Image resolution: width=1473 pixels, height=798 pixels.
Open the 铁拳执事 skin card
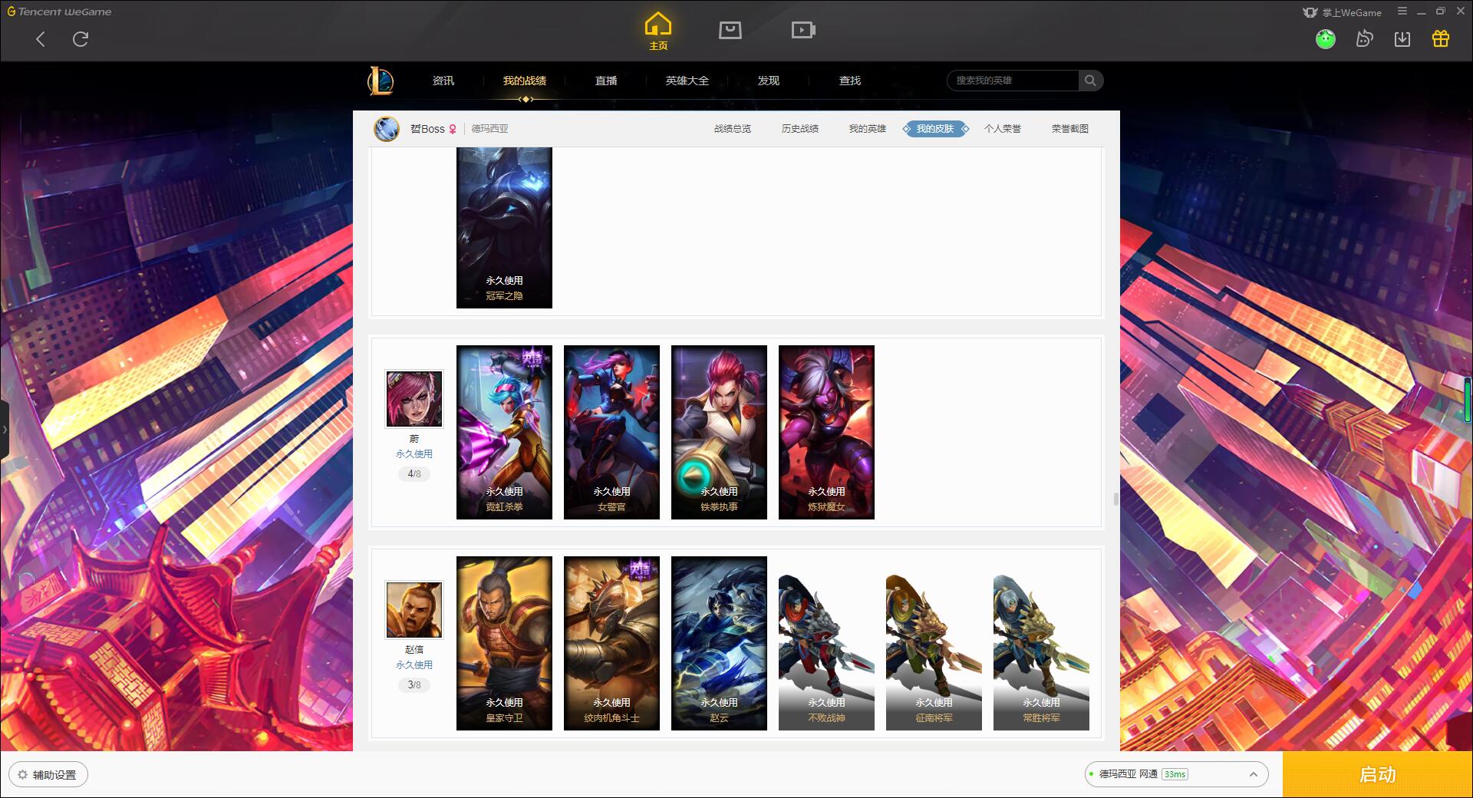tap(719, 432)
